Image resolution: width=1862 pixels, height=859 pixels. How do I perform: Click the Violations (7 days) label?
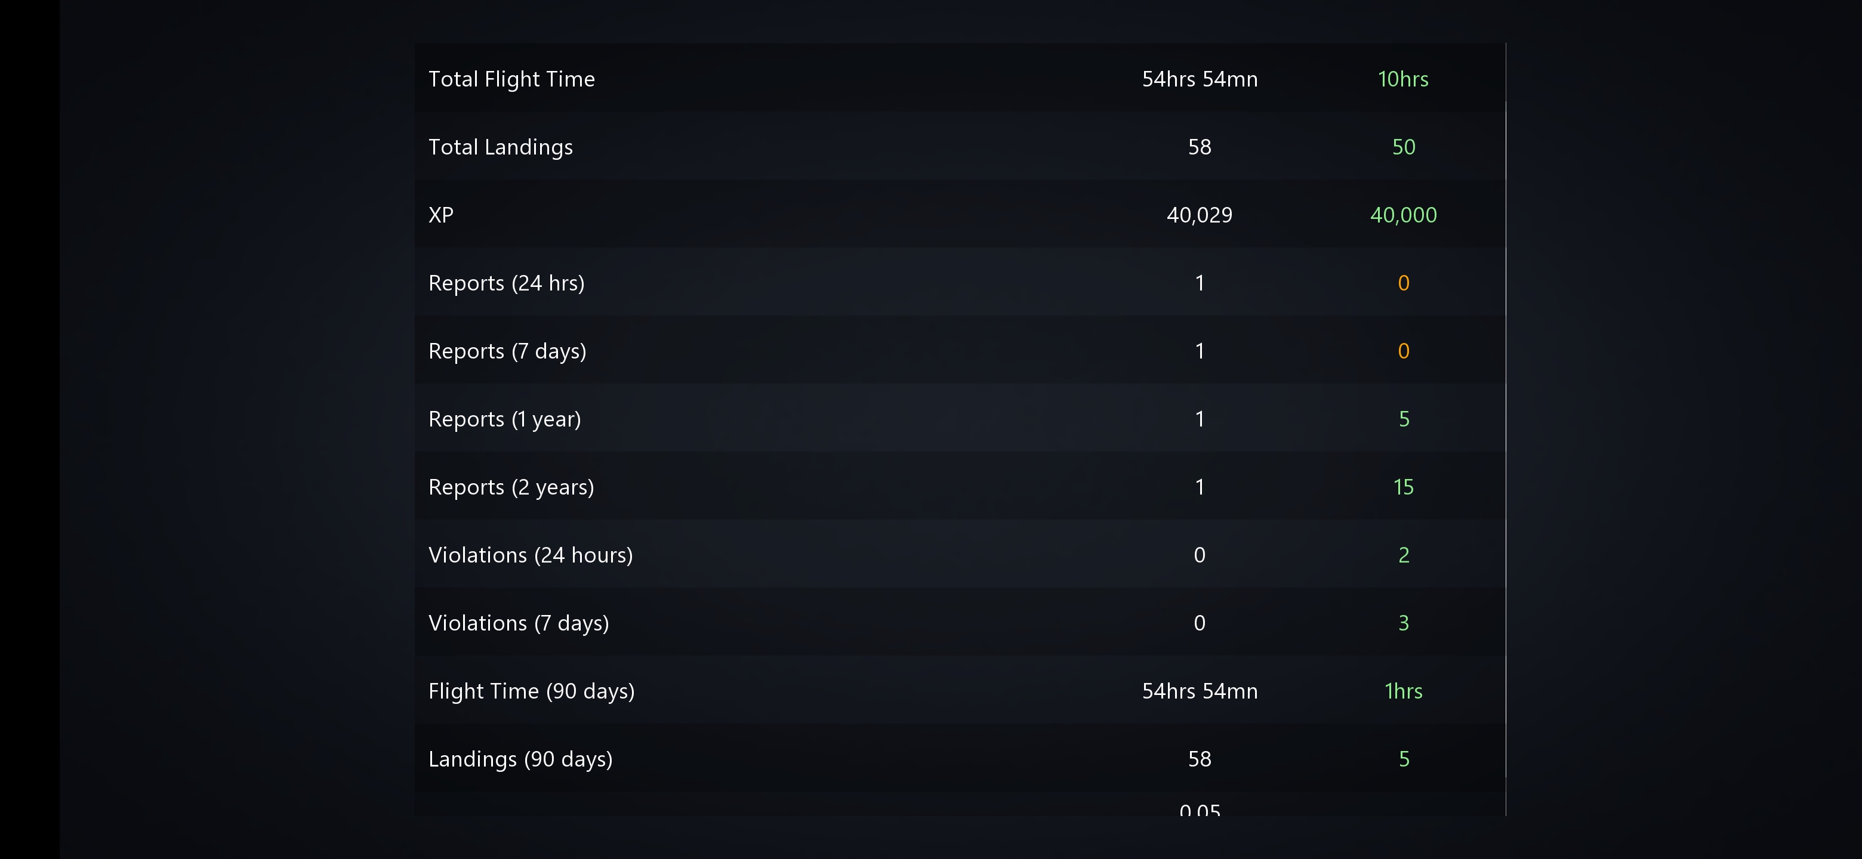click(518, 623)
